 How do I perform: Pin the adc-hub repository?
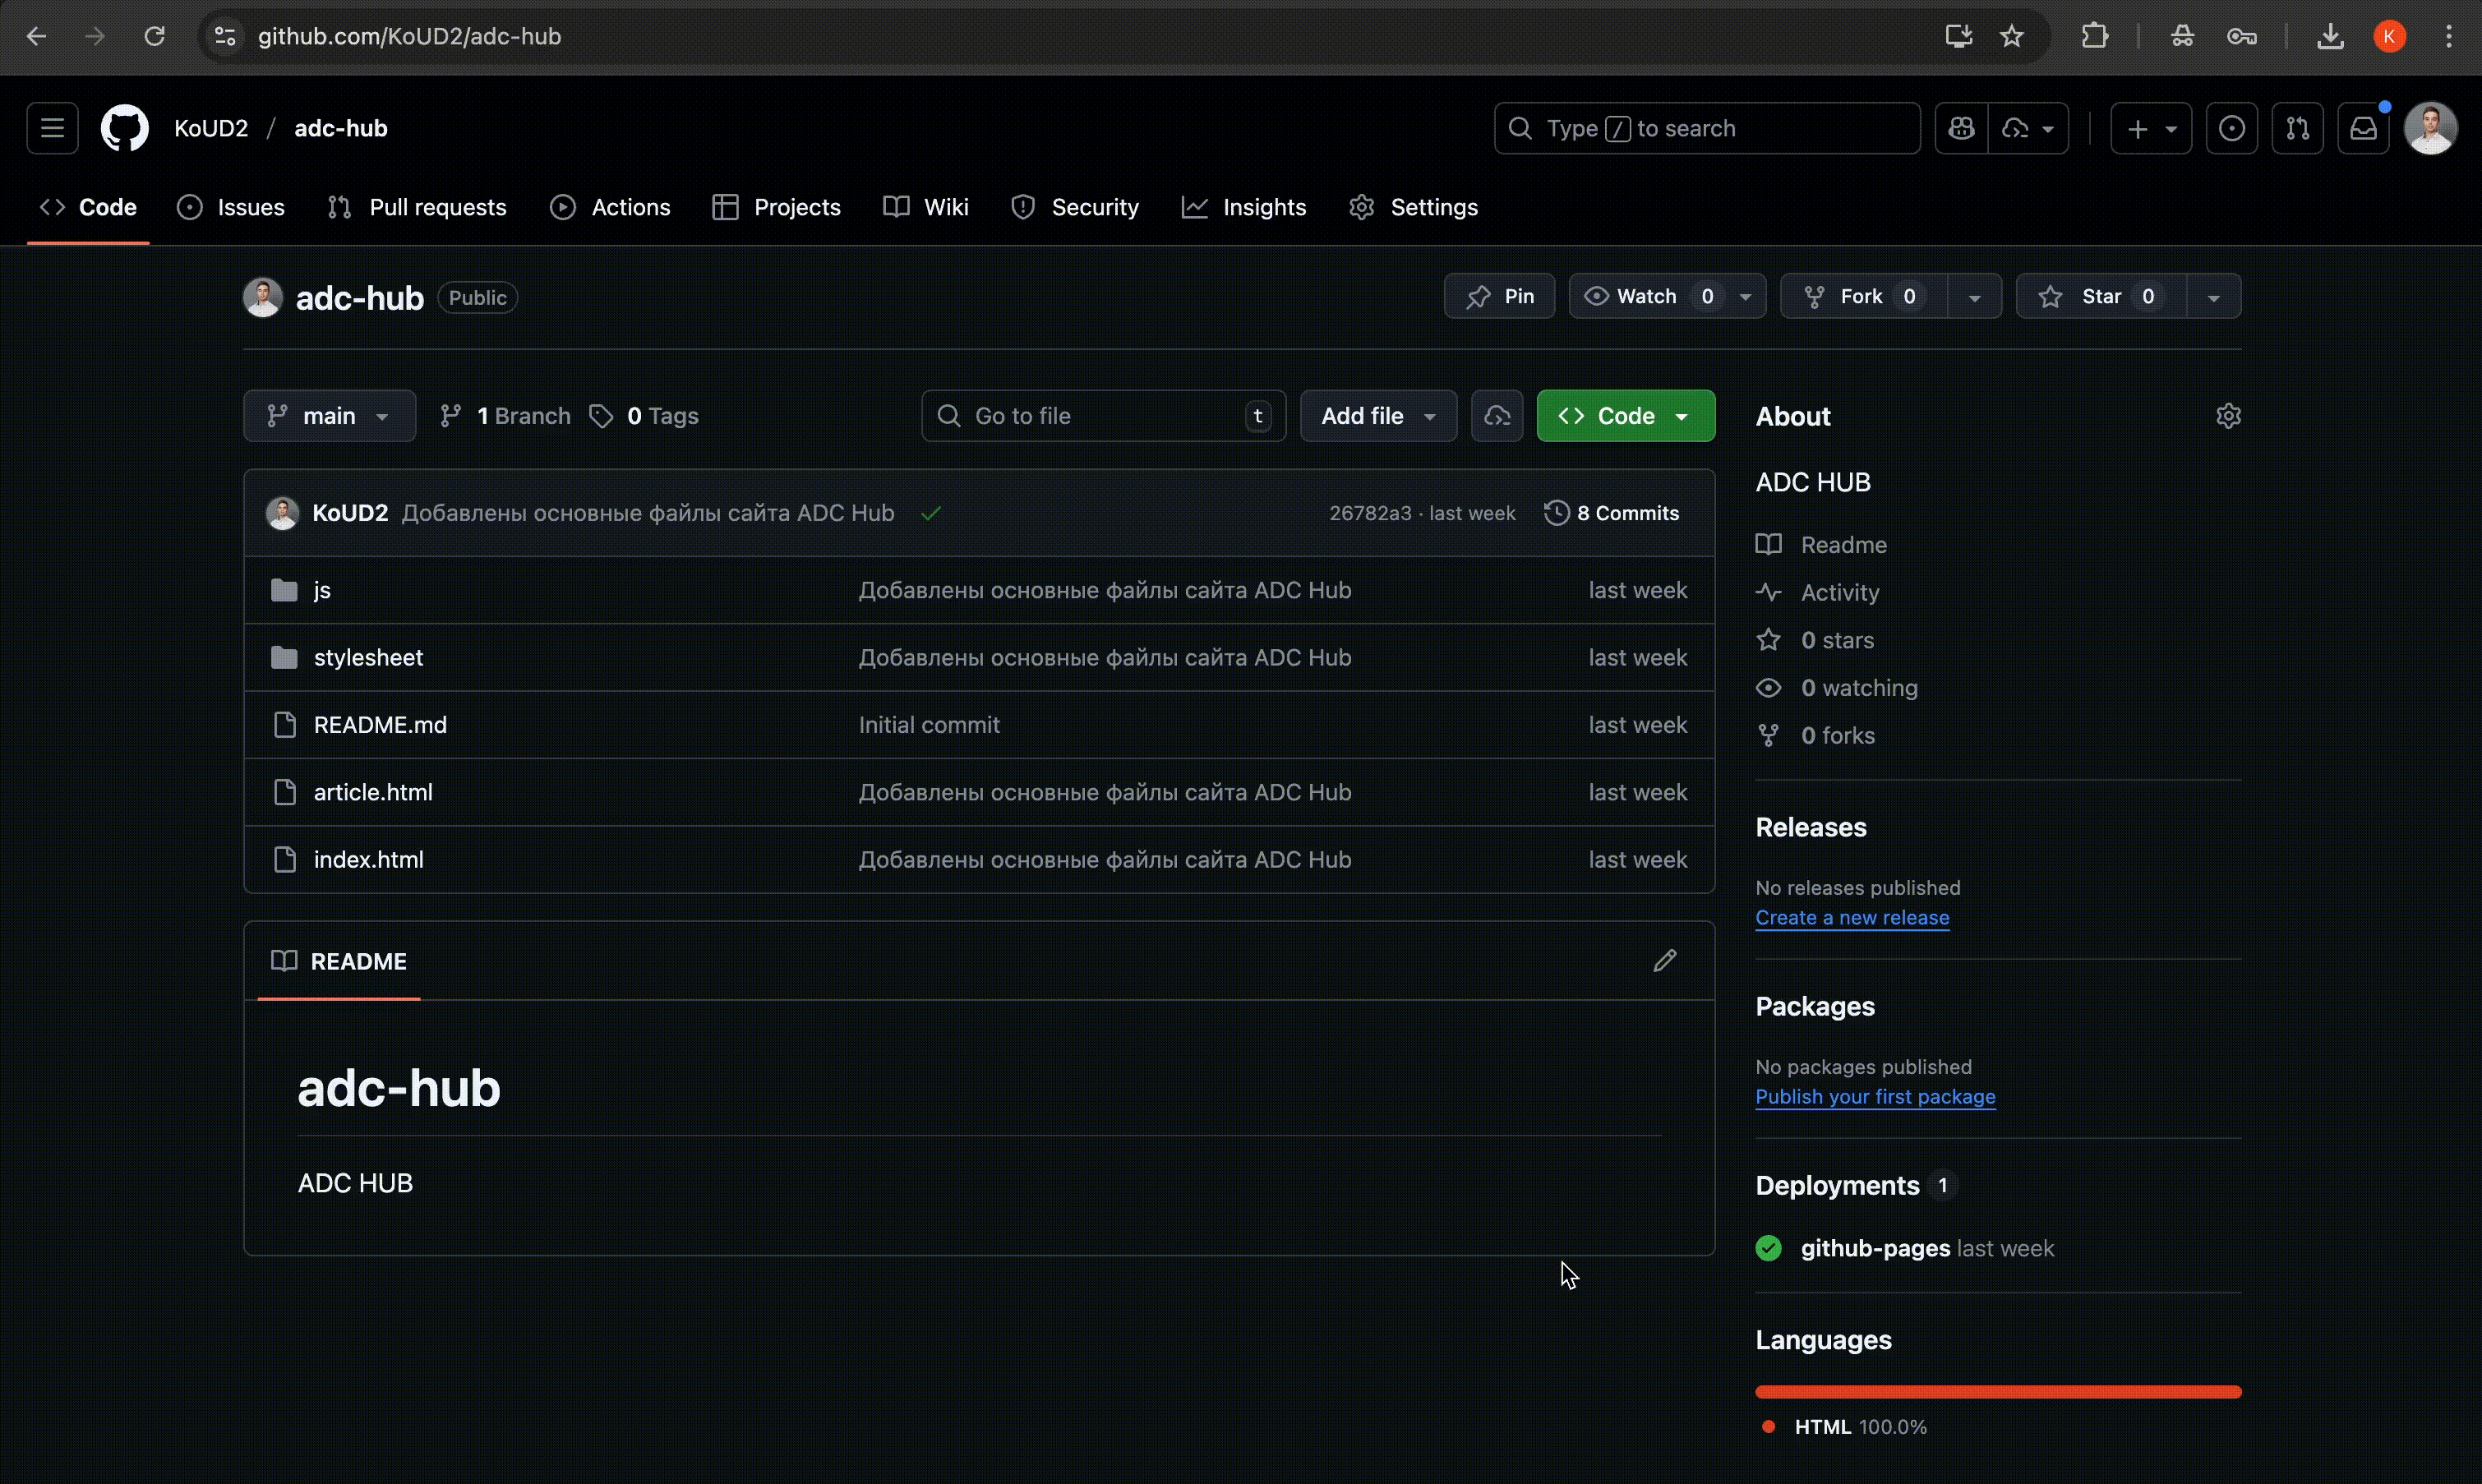1499,296
